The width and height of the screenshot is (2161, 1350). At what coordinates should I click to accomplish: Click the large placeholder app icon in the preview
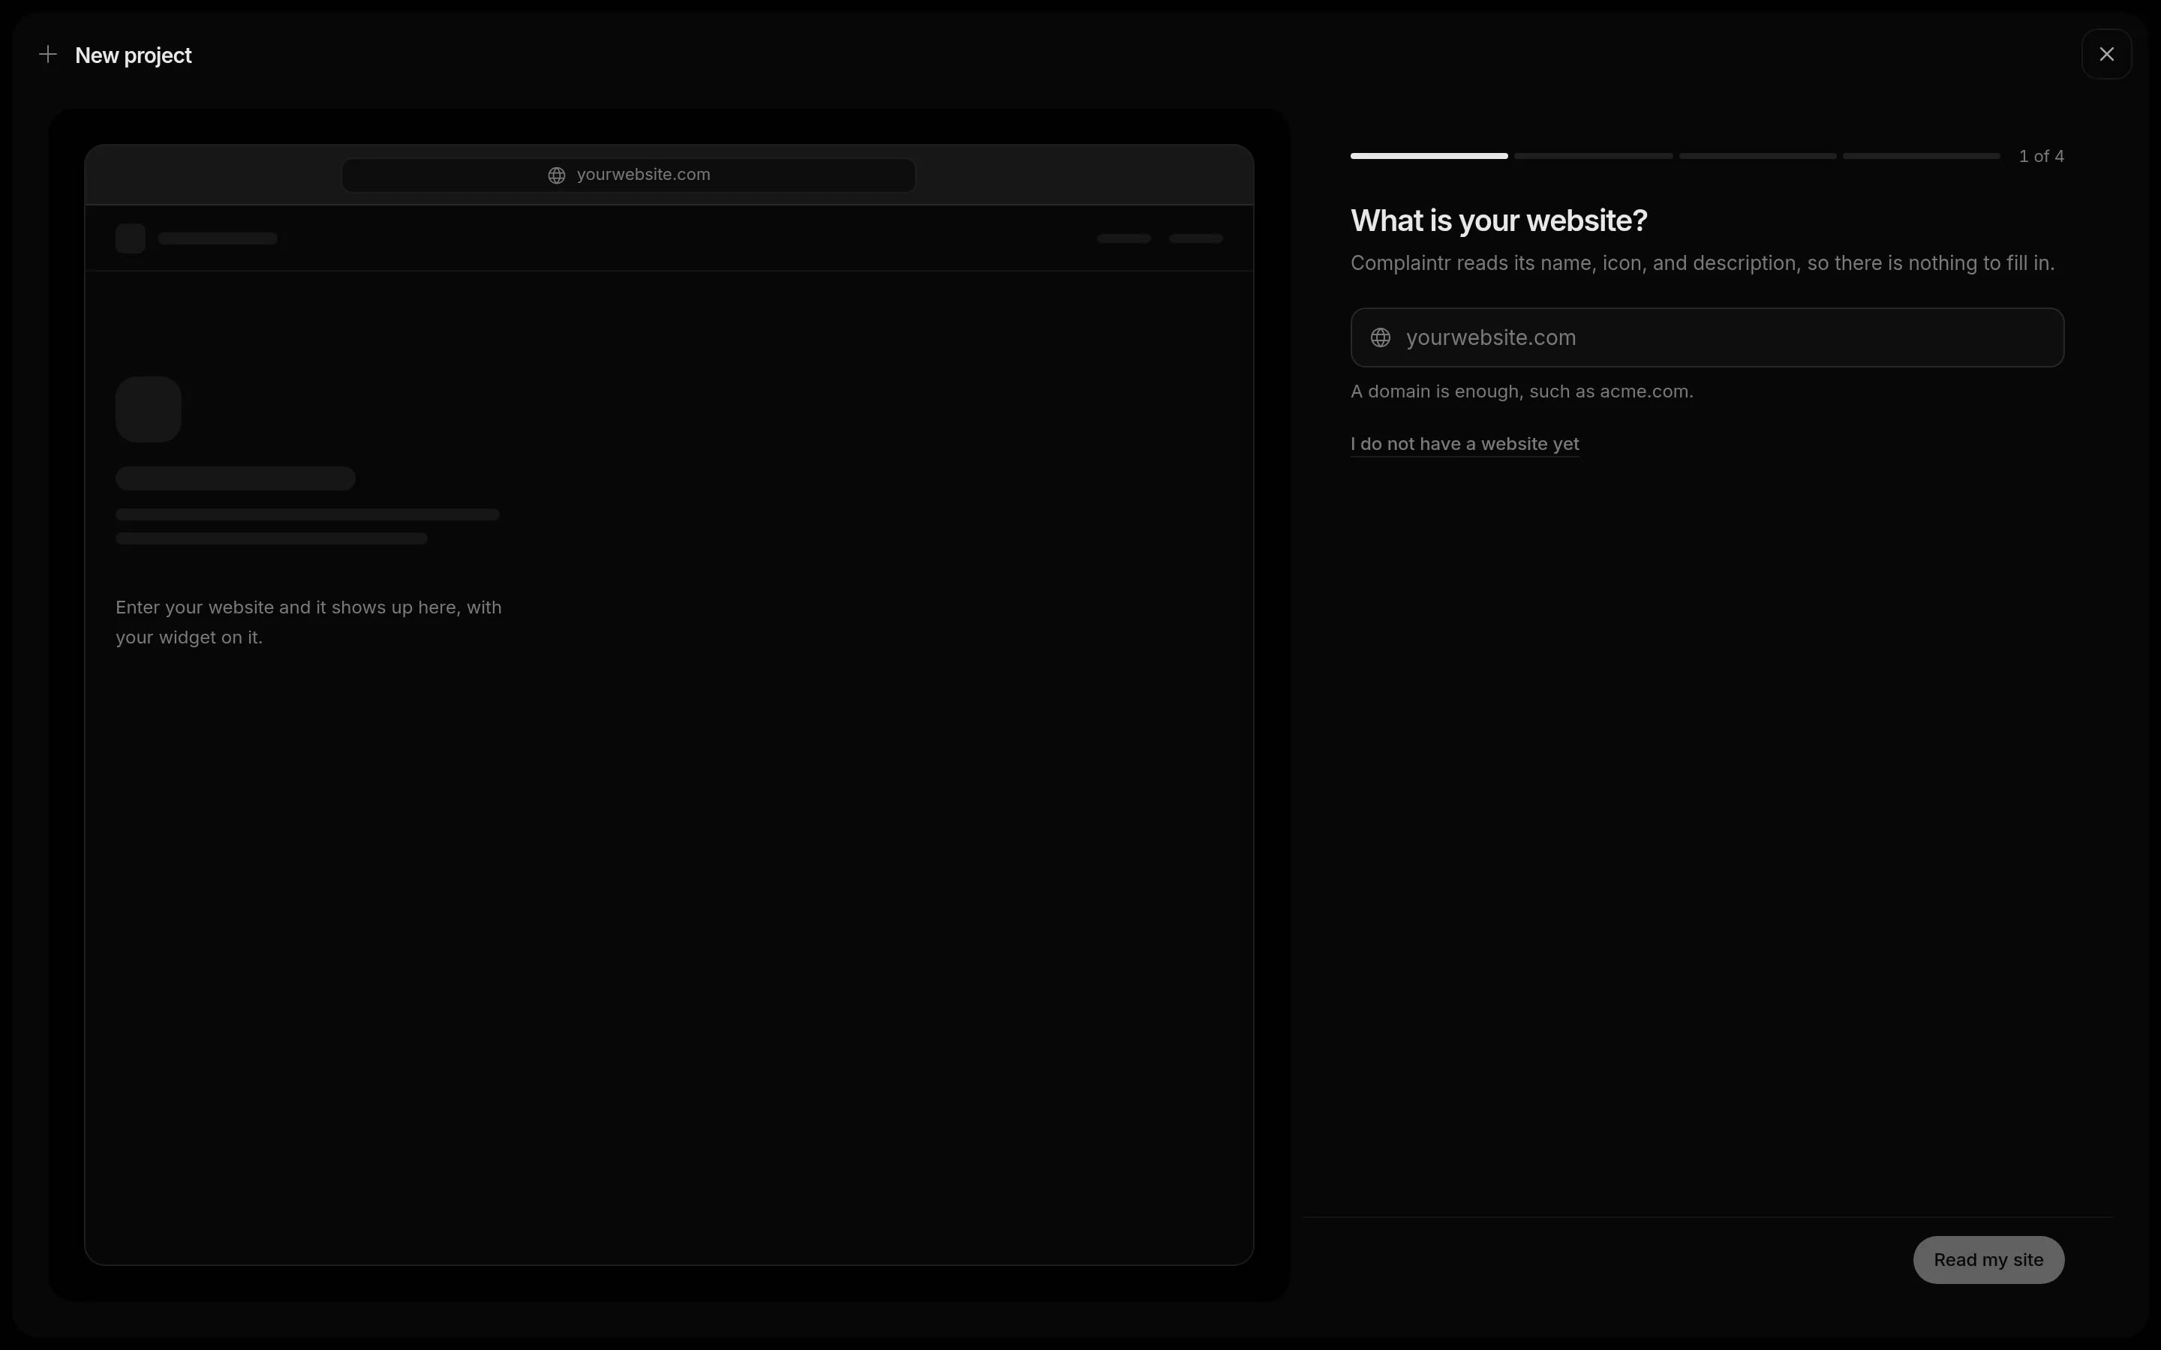point(149,409)
